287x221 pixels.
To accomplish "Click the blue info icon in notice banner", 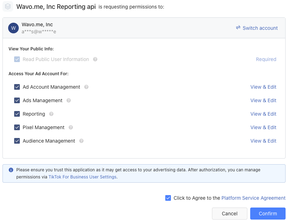I will click(x=11, y=170).
